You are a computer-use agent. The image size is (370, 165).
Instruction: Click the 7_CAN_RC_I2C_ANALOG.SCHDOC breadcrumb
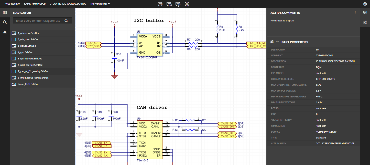coord(69,4)
